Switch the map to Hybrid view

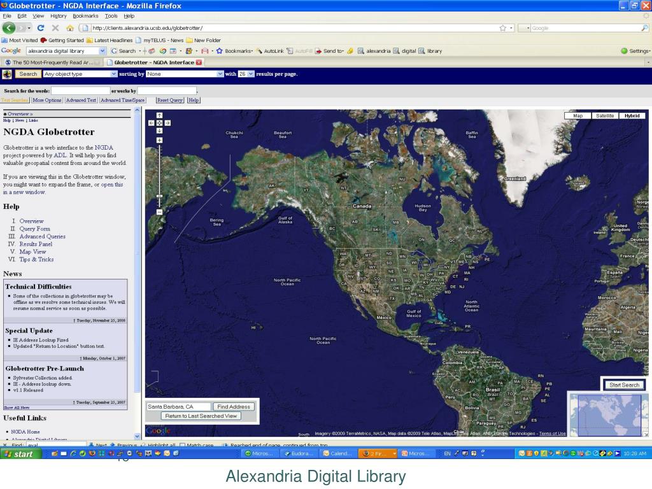(x=632, y=116)
